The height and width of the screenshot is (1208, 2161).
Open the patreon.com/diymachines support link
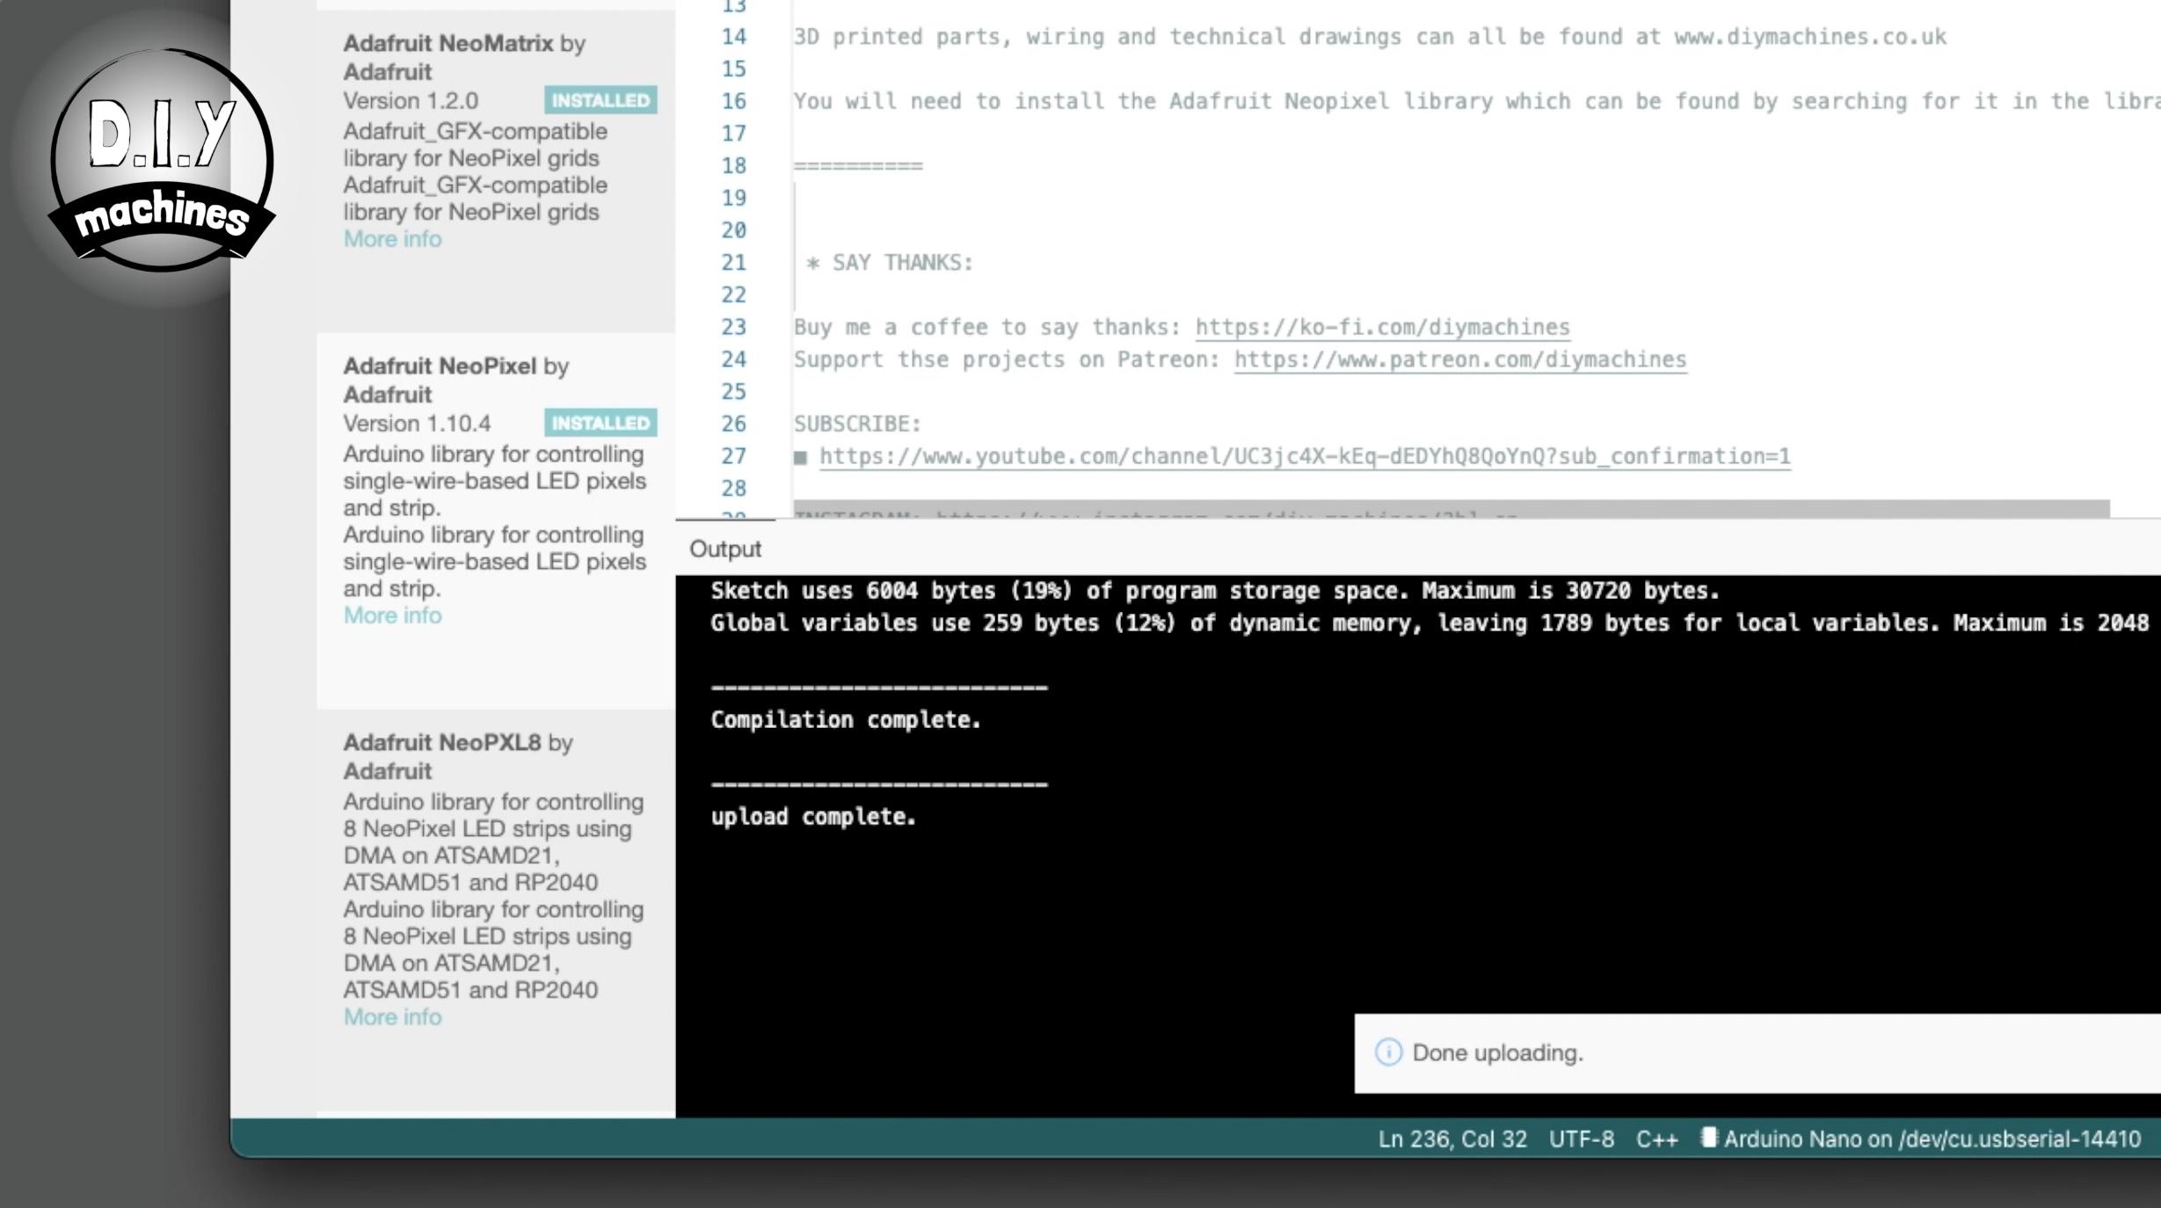click(1459, 358)
